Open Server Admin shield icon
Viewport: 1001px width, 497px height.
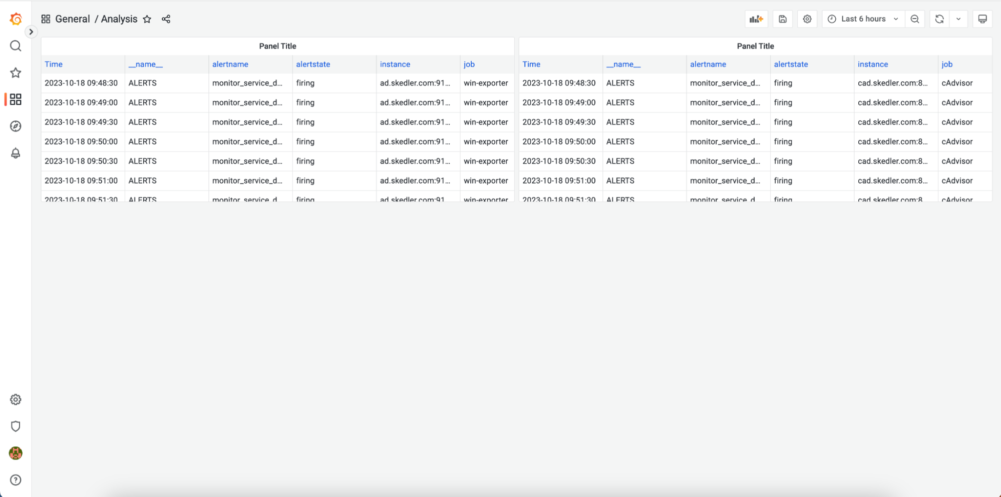pos(16,426)
